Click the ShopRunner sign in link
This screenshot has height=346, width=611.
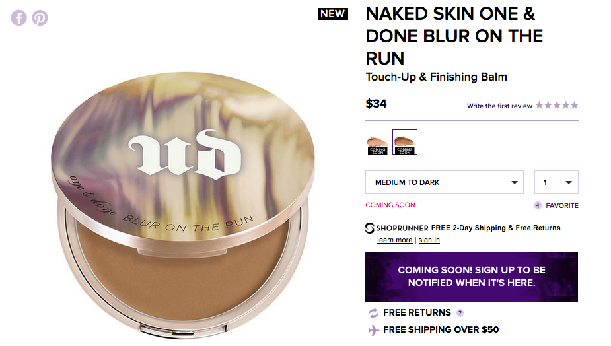coord(429,240)
